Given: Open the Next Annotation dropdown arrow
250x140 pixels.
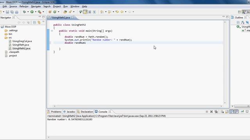Looking at the screenshot, I should 105,12.
